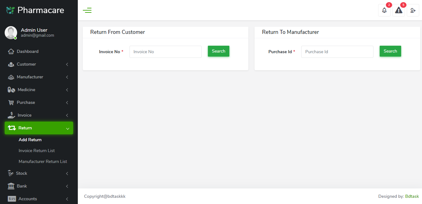The height and width of the screenshot is (204, 422).
Task: Click the Pharmacare logo icon
Action: coord(10,10)
